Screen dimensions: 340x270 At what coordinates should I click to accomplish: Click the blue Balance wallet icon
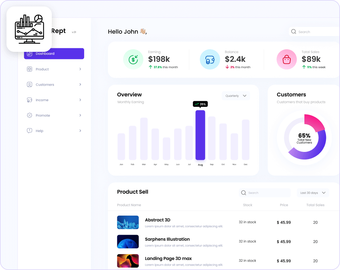210,59
